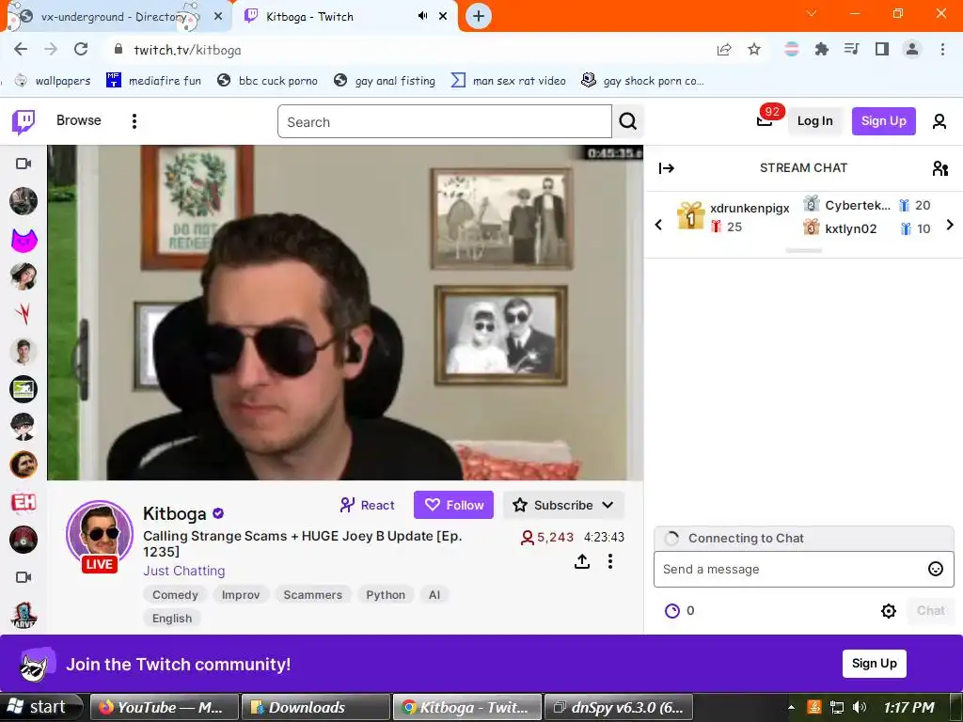Click the followed channels camera icon
Image resolution: width=963 pixels, height=722 pixels.
(x=24, y=164)
